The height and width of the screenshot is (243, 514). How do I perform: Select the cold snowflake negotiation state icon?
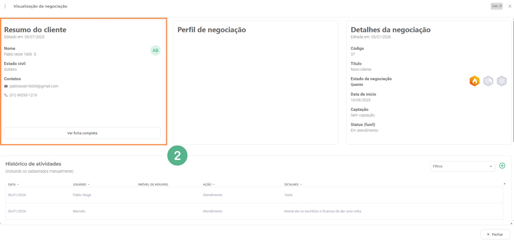(x=501, y=81)
